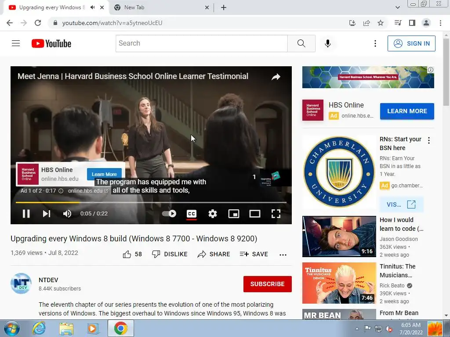Start voice search with microphone icon
Viewport: 450px width, 337px height.
coord(328,43)
